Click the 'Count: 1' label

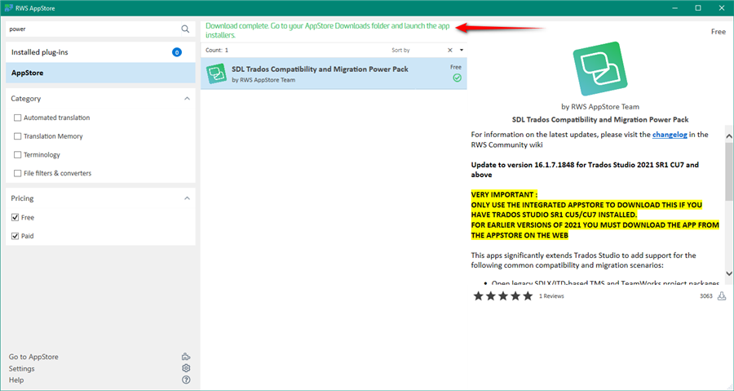(x=217, y=50)
